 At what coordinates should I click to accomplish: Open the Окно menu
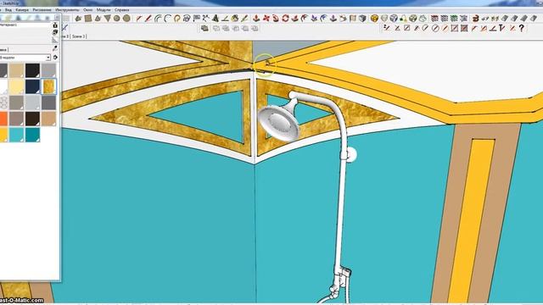click(x=88, y=10)
